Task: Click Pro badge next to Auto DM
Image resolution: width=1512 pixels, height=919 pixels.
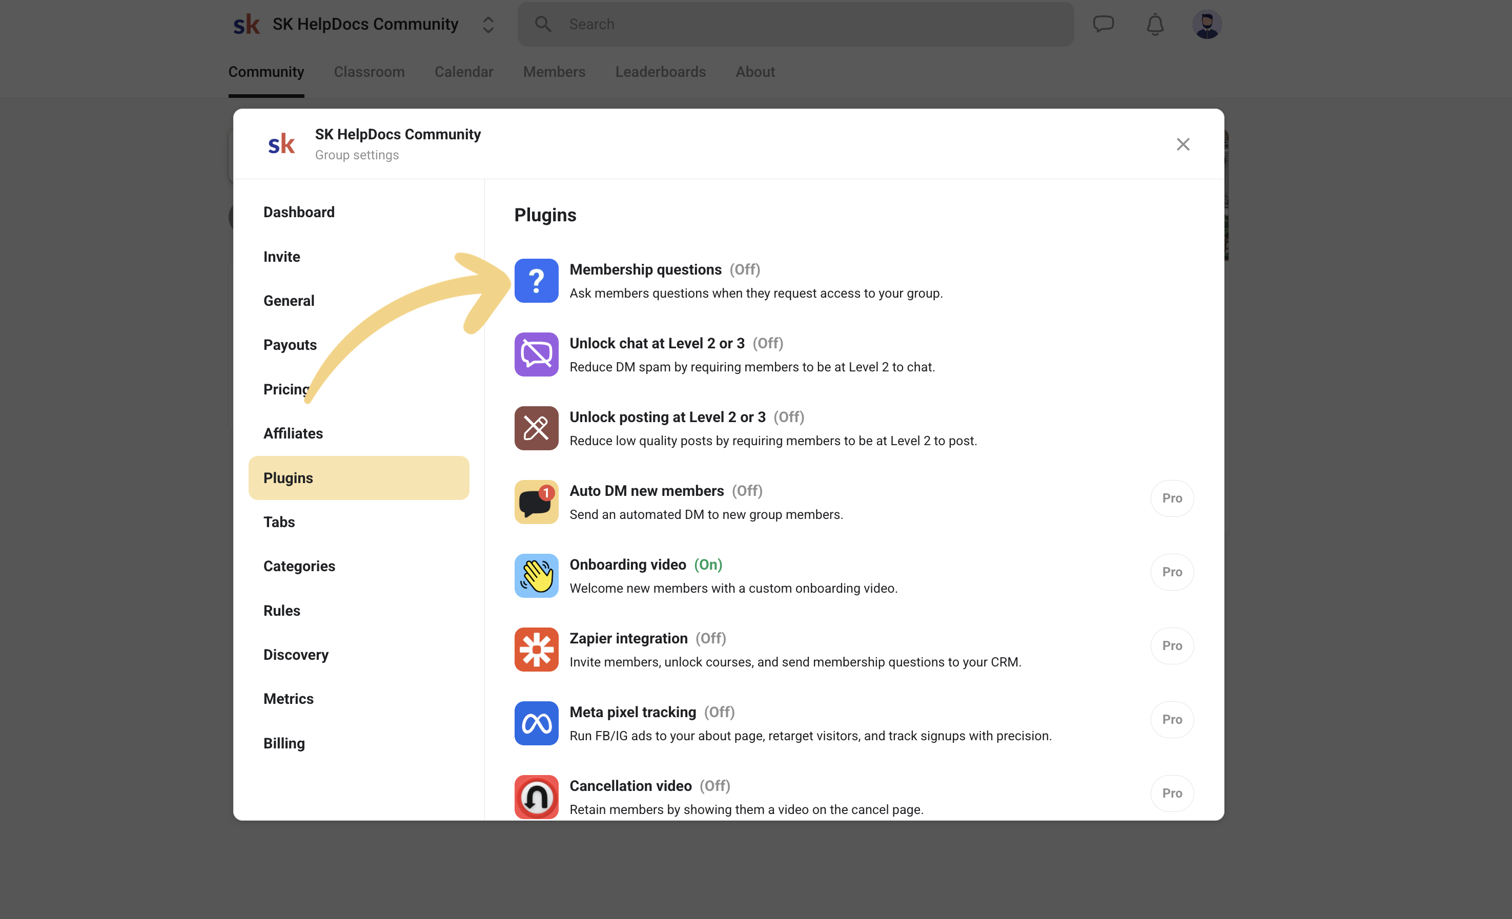Action: (1172, 498)
